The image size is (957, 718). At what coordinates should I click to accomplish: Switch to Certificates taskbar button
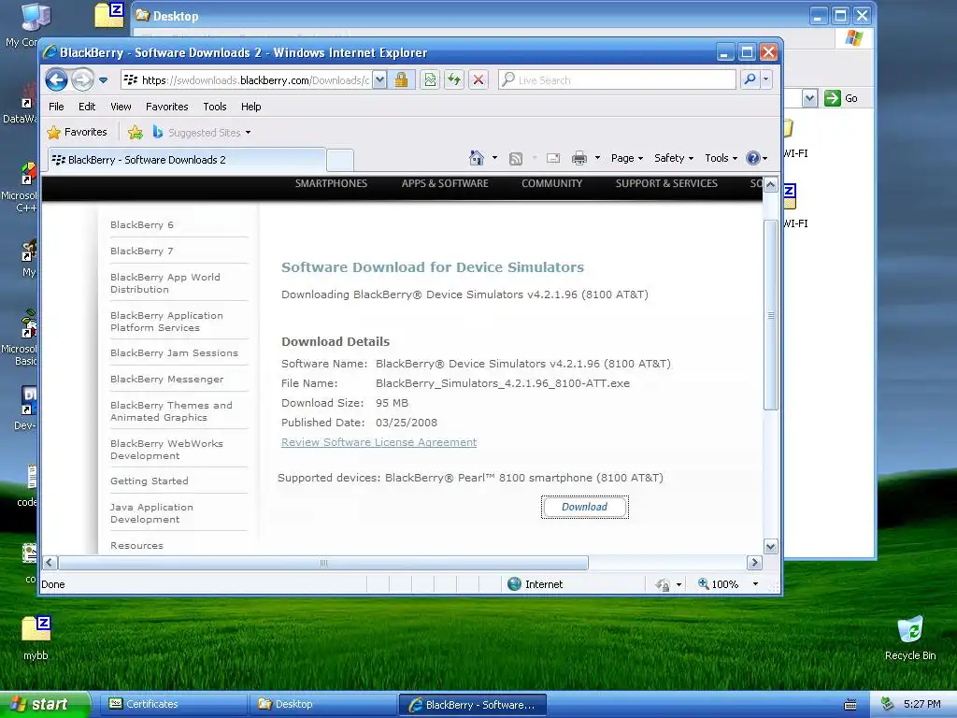[x=173, y=705]
